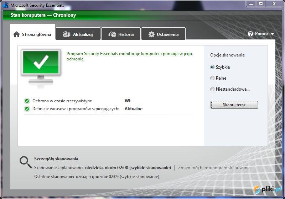The image size is (285, 199).
Task: Click 'Ochrona w czasie rzeczywistym:' label
Action: (x=62, y=101)
